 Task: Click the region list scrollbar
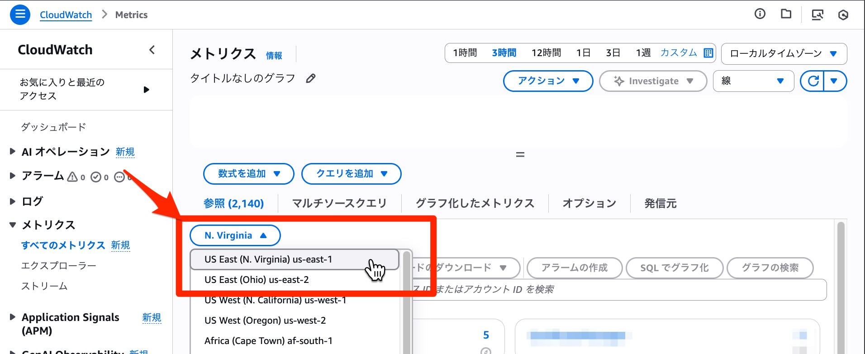(x=406, y=301)
